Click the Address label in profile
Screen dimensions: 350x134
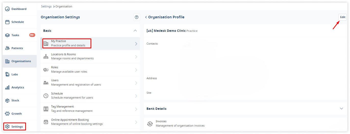[152, 78]
